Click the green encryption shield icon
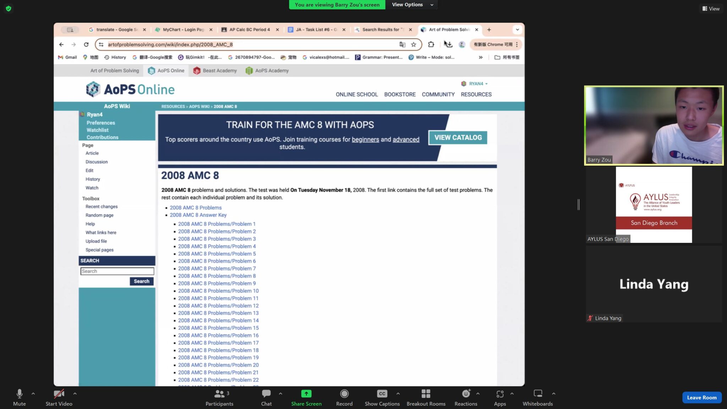This screenshot has width=727, height=409. click(9, 9)
